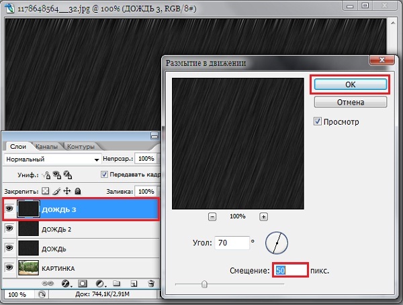Zoom out the motion blur preview
Viewport: 403px width, 305px height.
pyautogui.click(x=212, y=217)
